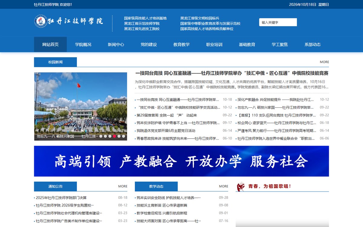363x227 pixels.
Task: Open news 【喜报】110 支队伍同台竞技
Action: (x=276, y=115)
